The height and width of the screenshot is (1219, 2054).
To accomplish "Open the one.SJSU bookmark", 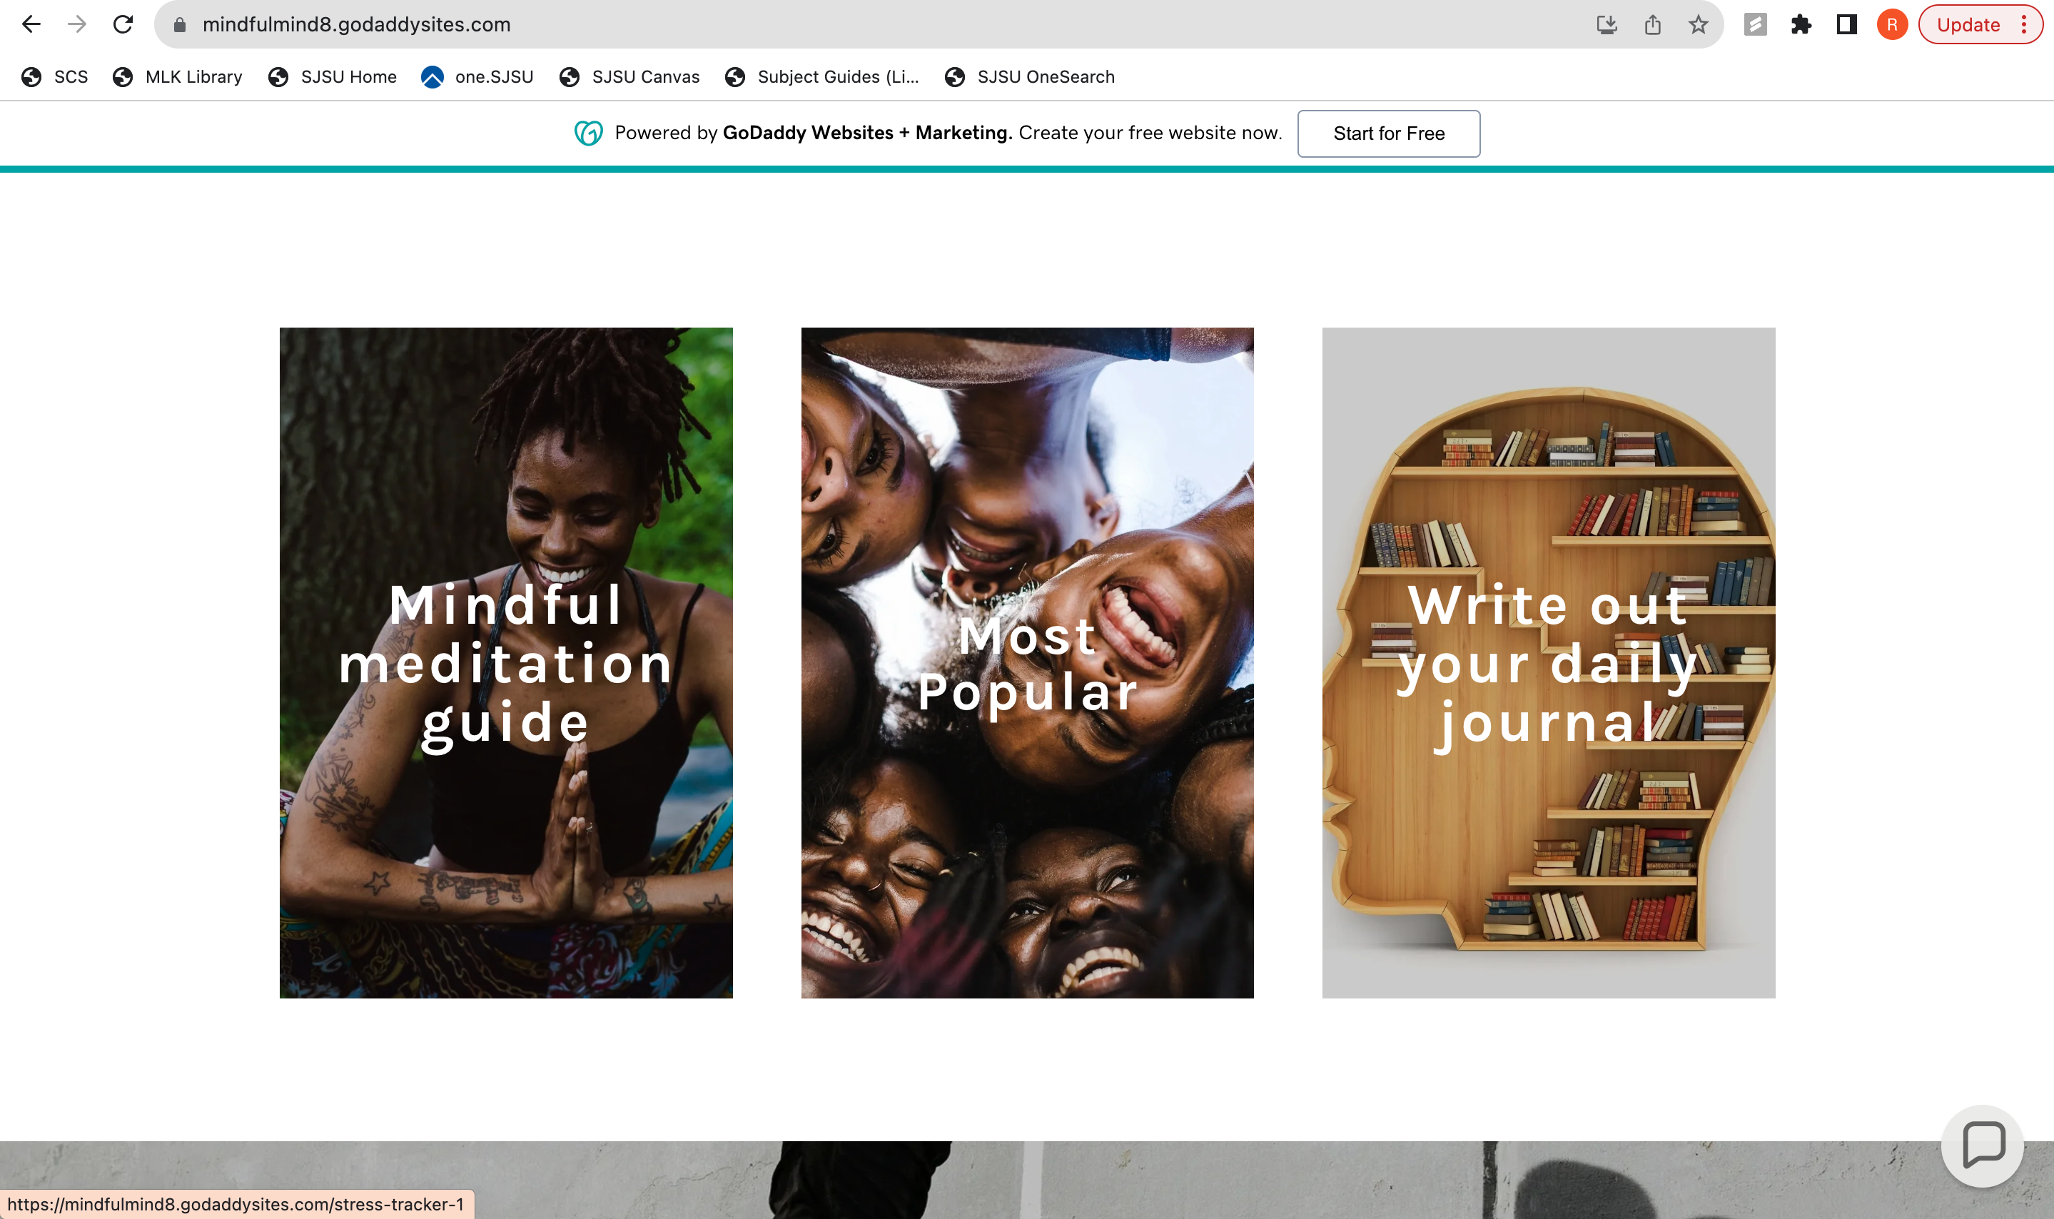I will (x=477, y=76).
